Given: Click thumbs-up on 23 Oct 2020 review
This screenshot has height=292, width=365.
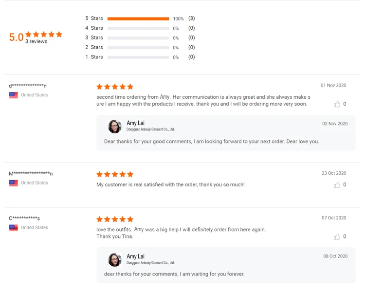Looking at the screenshot, I should 337,185.
